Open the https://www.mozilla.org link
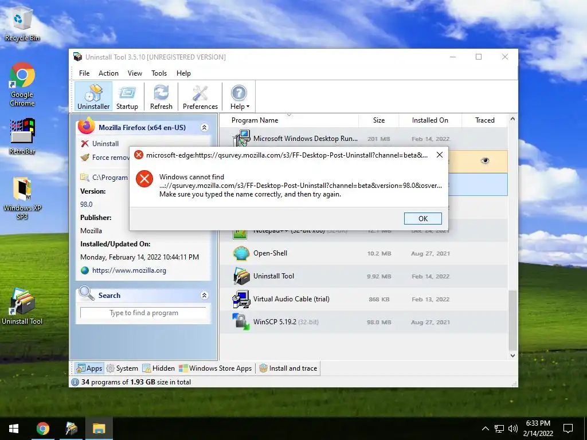The width and height of the screenshot is (587, 440). click(x=129, y=270)
